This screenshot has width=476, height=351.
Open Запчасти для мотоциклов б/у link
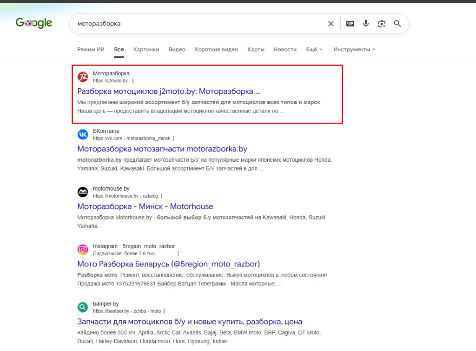(190, 322)
